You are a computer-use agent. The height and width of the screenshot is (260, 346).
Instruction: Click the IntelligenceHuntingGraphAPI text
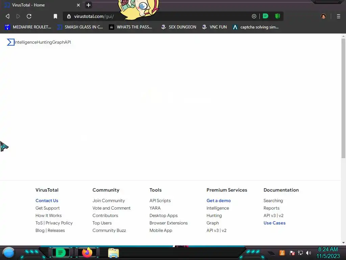[x=43, y=42]
